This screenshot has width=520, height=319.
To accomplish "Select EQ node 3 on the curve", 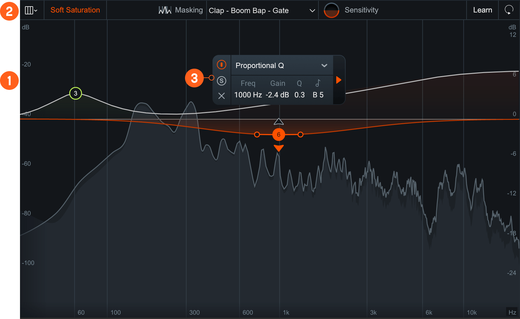I will pyautogui.click(x=75, y=93).
